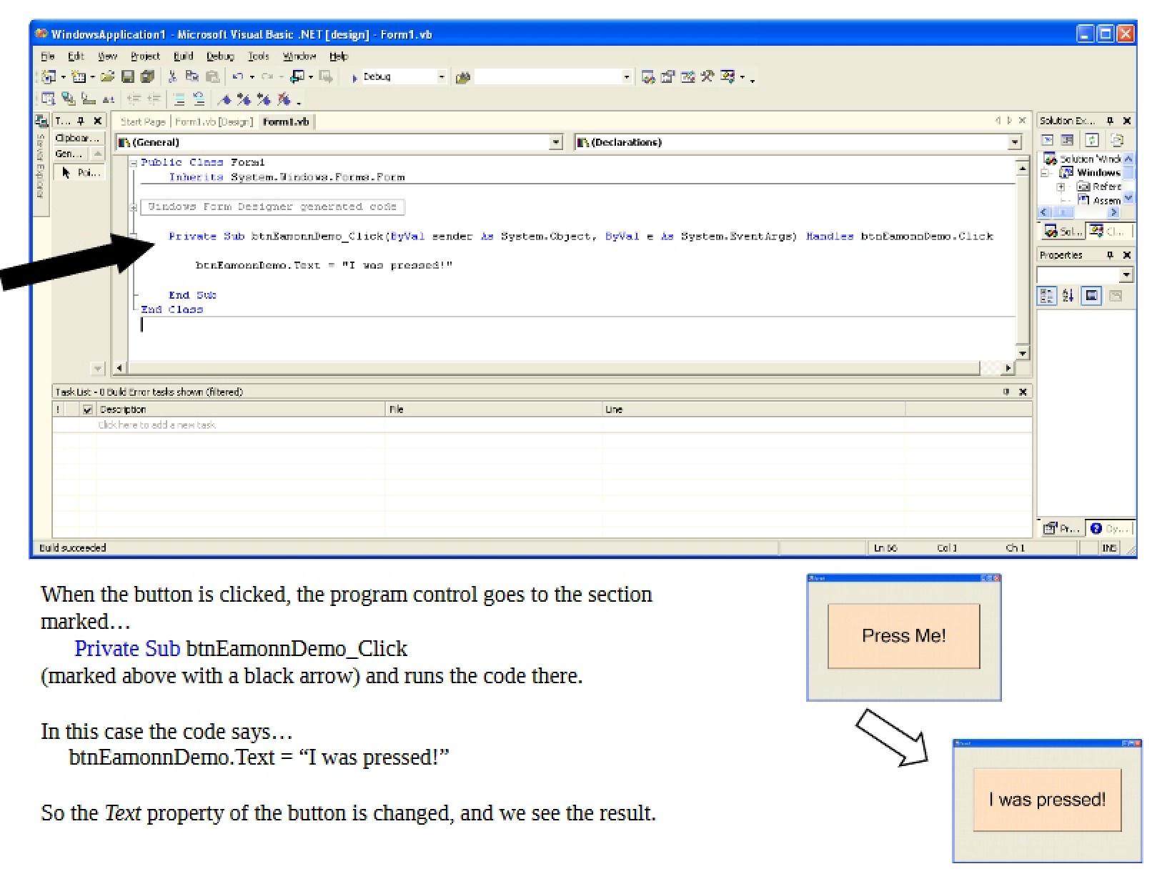
Task: Open the Build menu
Action: tap(184, 56)
